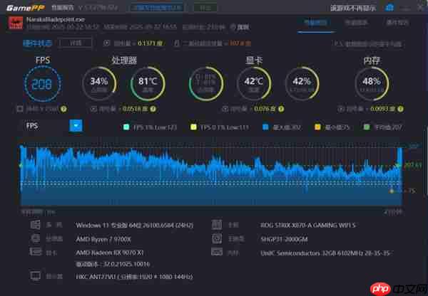Click the 性能报告 title label
Image resolution: width=428 pixels, height=296 pixels.
pyautogui.click(x=63, y=8)
